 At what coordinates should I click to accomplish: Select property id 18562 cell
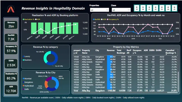tap(76, 87)
